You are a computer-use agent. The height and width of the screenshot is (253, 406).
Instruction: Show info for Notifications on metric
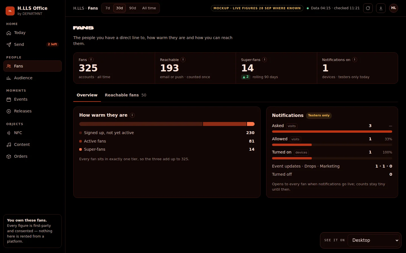(355, 60)
